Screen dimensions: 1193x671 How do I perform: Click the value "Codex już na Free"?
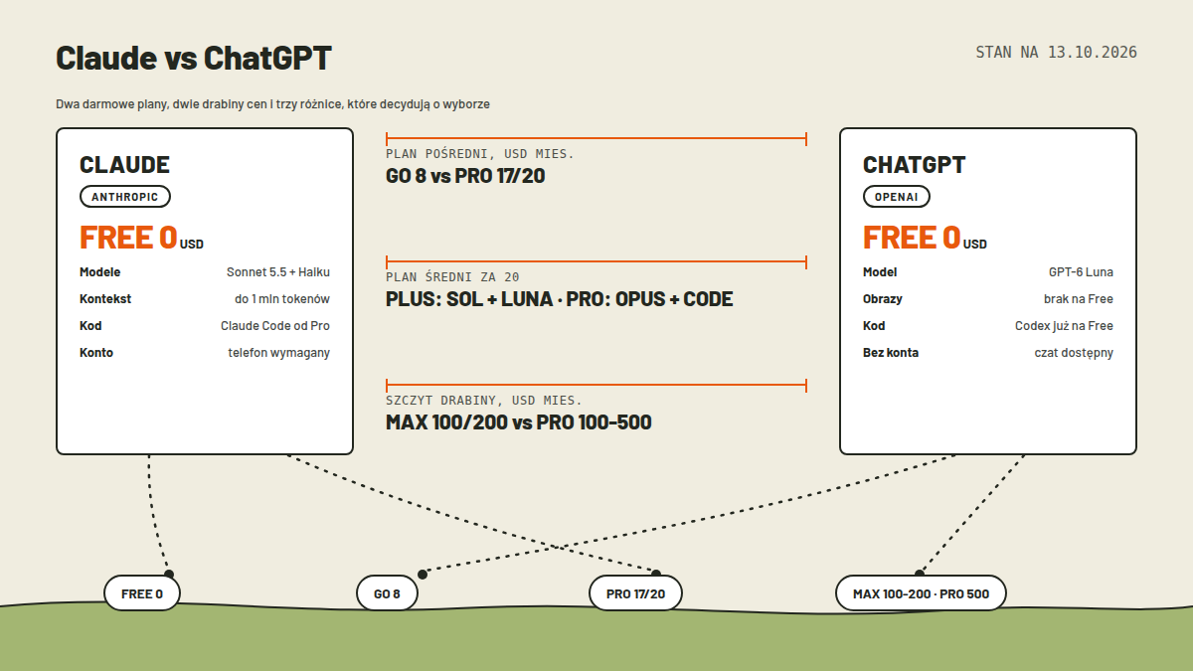[1064, 326]
